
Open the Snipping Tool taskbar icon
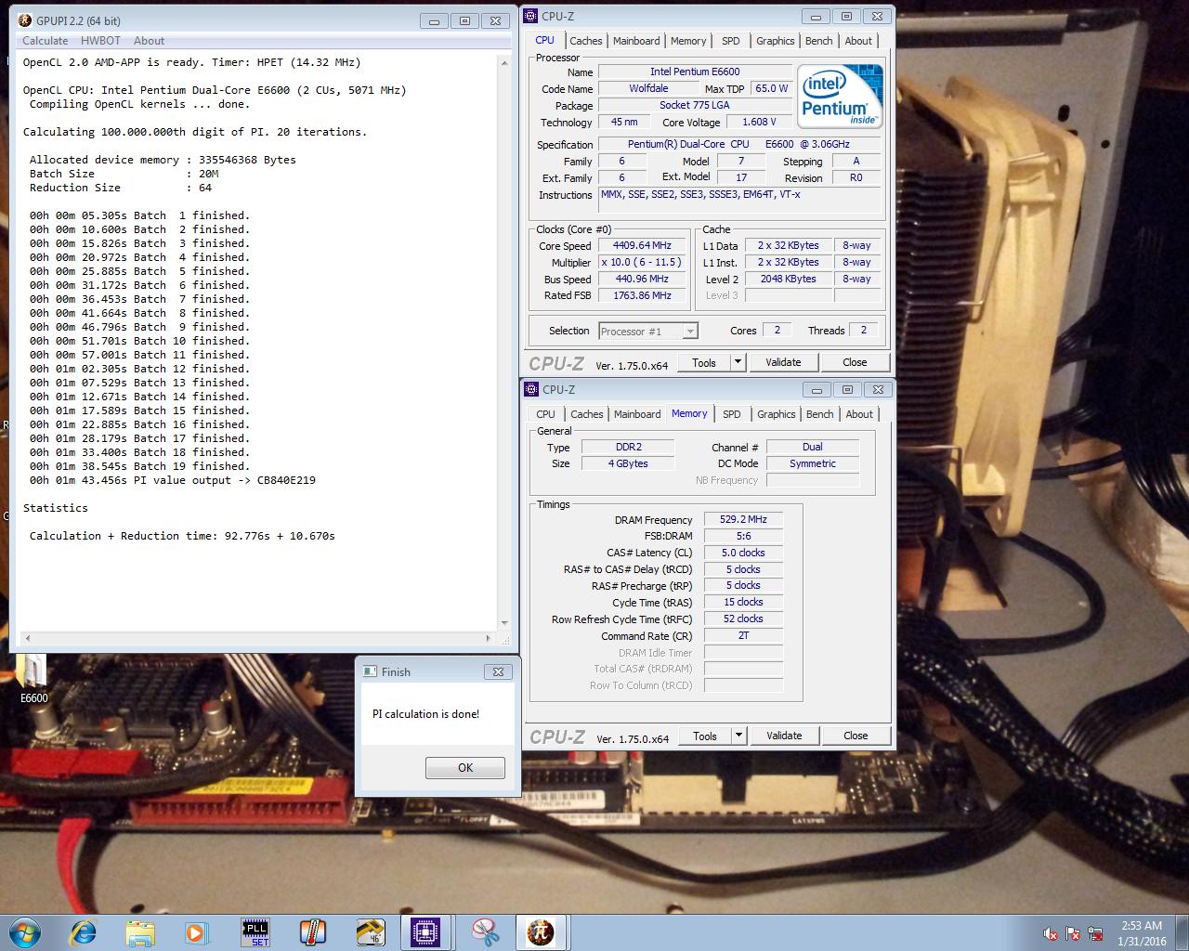484,931
